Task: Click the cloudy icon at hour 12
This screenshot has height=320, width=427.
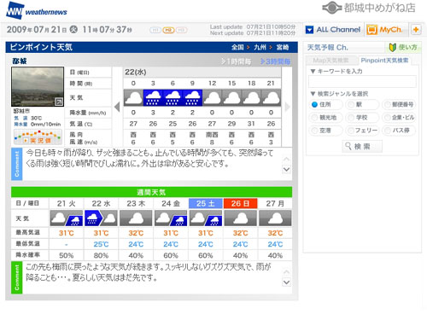Action: pos(212,97)
